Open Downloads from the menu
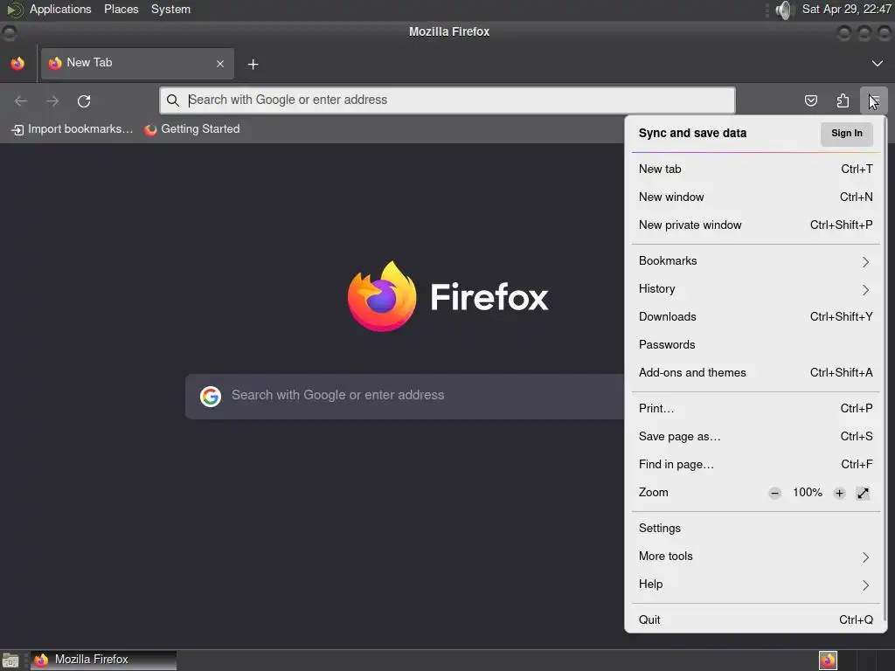Viewport: 895px width, 671px height. click(755, 316)
